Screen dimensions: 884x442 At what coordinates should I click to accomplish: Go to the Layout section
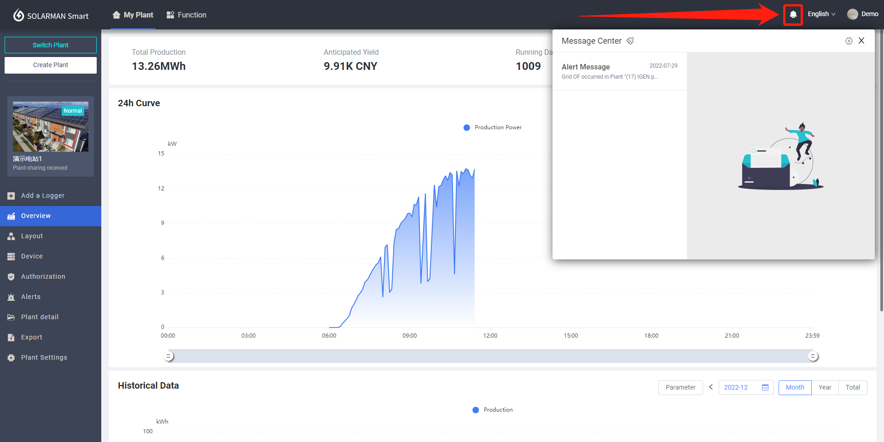(51, 236)
